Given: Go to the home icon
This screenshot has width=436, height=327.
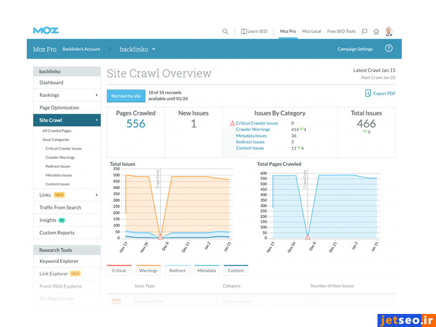Looking at the screenshot, I should 376,31.
